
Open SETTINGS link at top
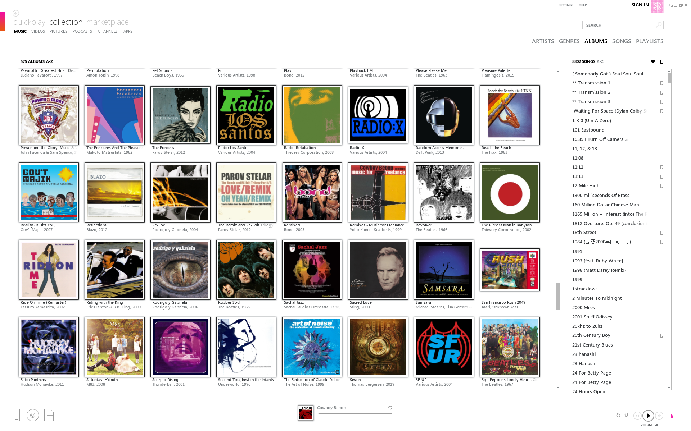click(566, 5)
